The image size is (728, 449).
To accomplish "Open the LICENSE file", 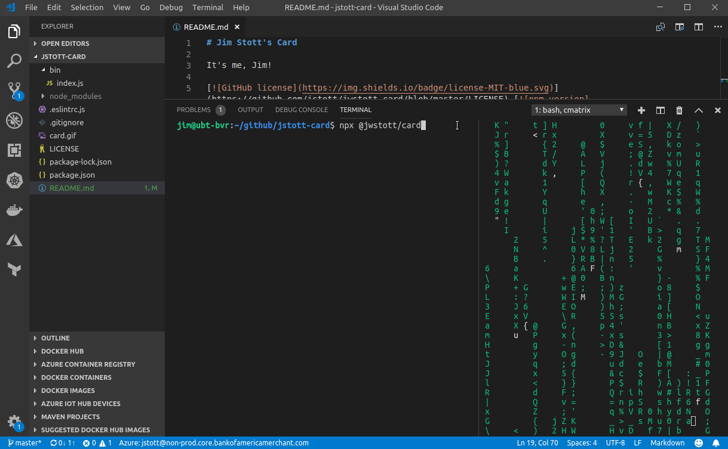I will pos(97,148).
